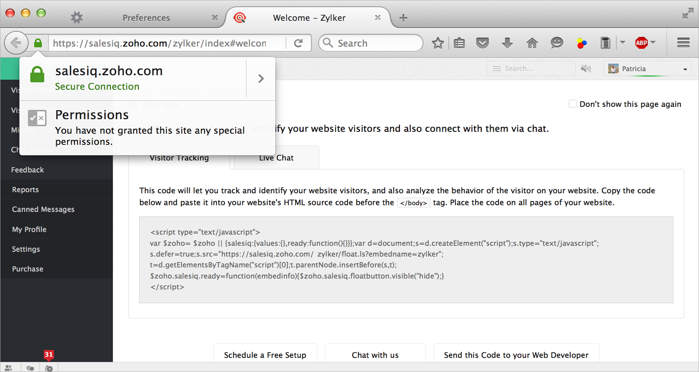The height and width of the screenshot is (372, 699).
Task: Open the hamburger browser menu
Action: 683,43
